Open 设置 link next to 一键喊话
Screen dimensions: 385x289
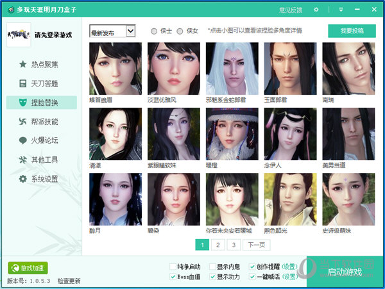pyautogui.click(x=289, y=277)
